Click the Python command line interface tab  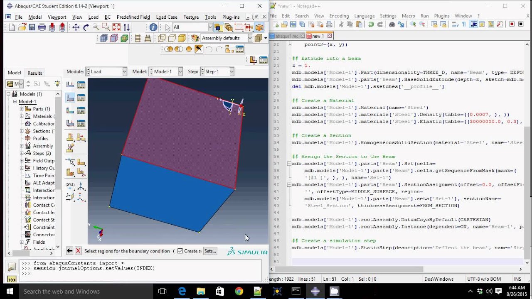[x=12, y=279]
